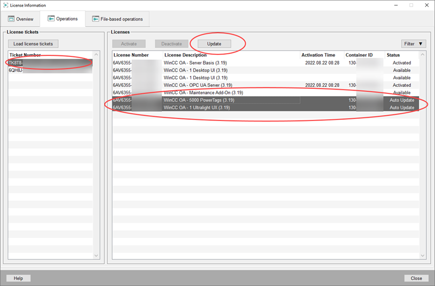Click the License Information window title icon

coord(5,5)
